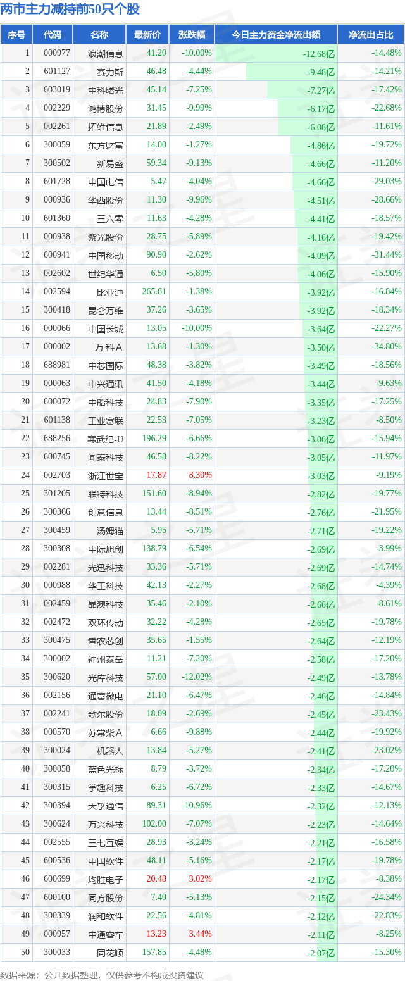Click stock name 双环传动
This screenshot has width=405, height=981.
pyautogui.click(x=106, y=622)
